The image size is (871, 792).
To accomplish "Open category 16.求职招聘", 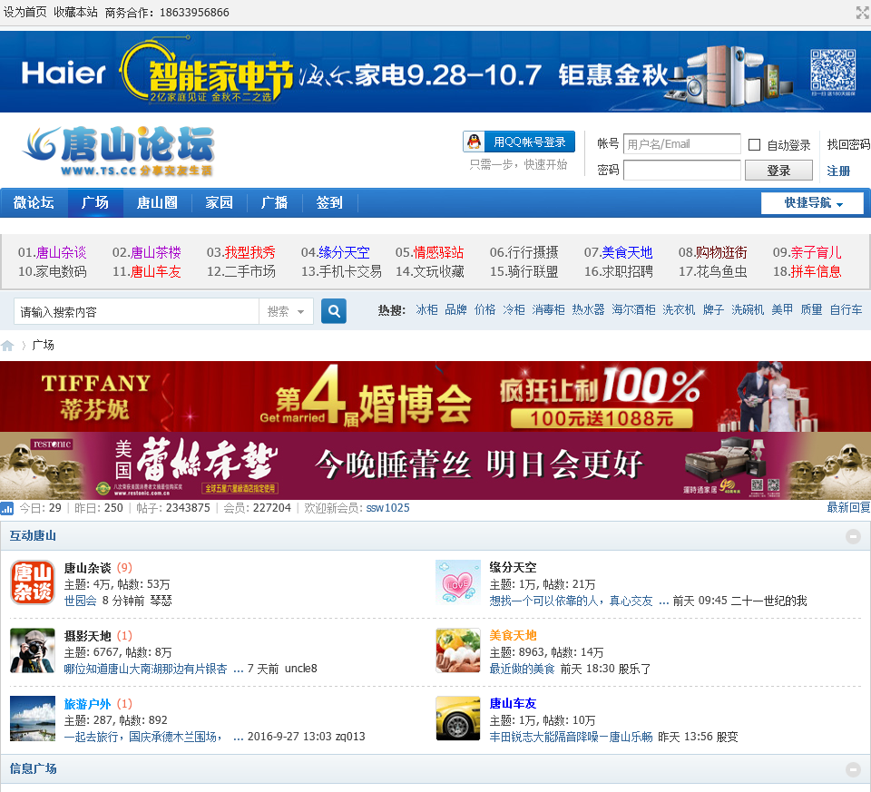I will click(618, 271).
